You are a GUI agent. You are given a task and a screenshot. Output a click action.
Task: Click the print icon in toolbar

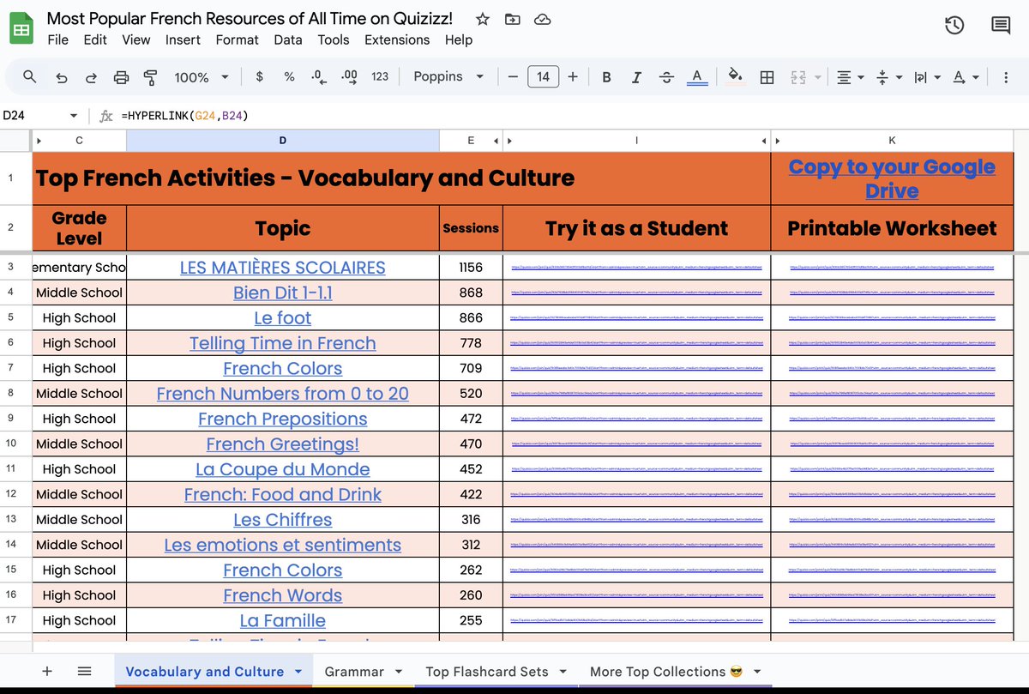click(x=121, y=77)
